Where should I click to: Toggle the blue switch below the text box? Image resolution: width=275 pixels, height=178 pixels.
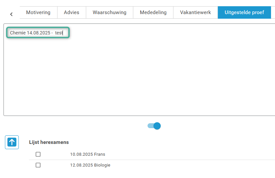(154, 126)
